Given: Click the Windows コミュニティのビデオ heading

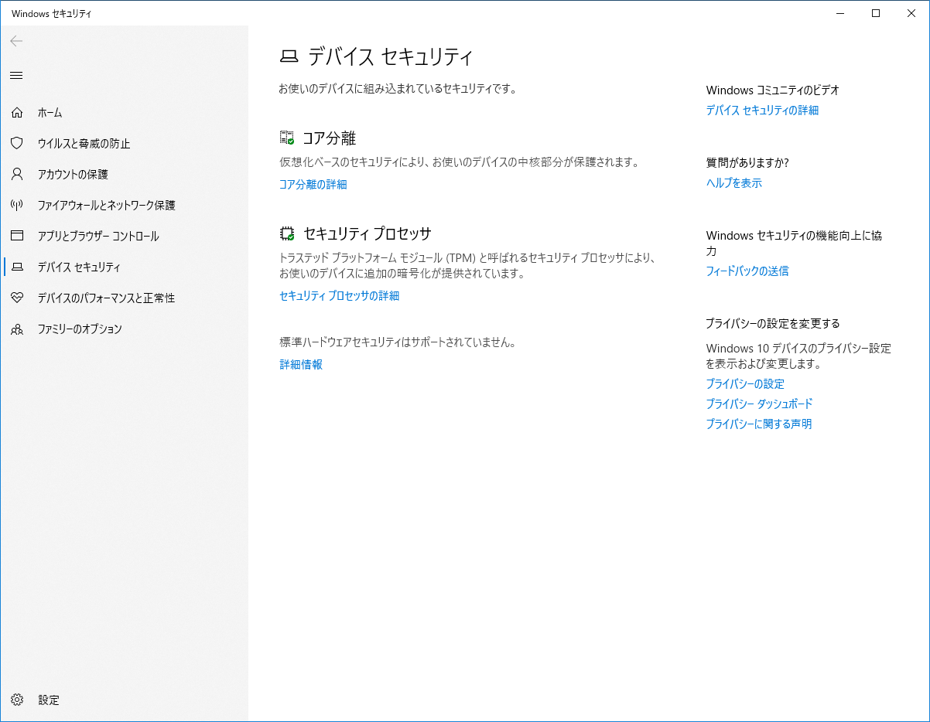Looking at the screenshot, I should click(773, 90).
